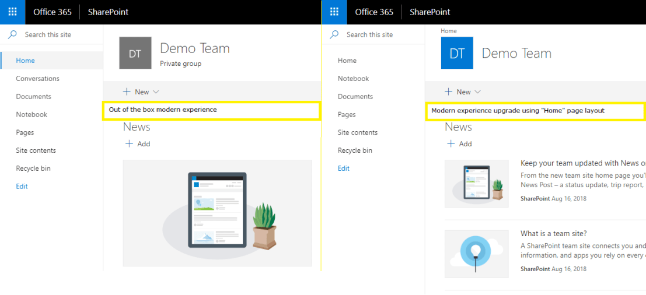Click the gray DT site logo
The image size is (646, 295).
pyautogui.click(x=135, y=54)
